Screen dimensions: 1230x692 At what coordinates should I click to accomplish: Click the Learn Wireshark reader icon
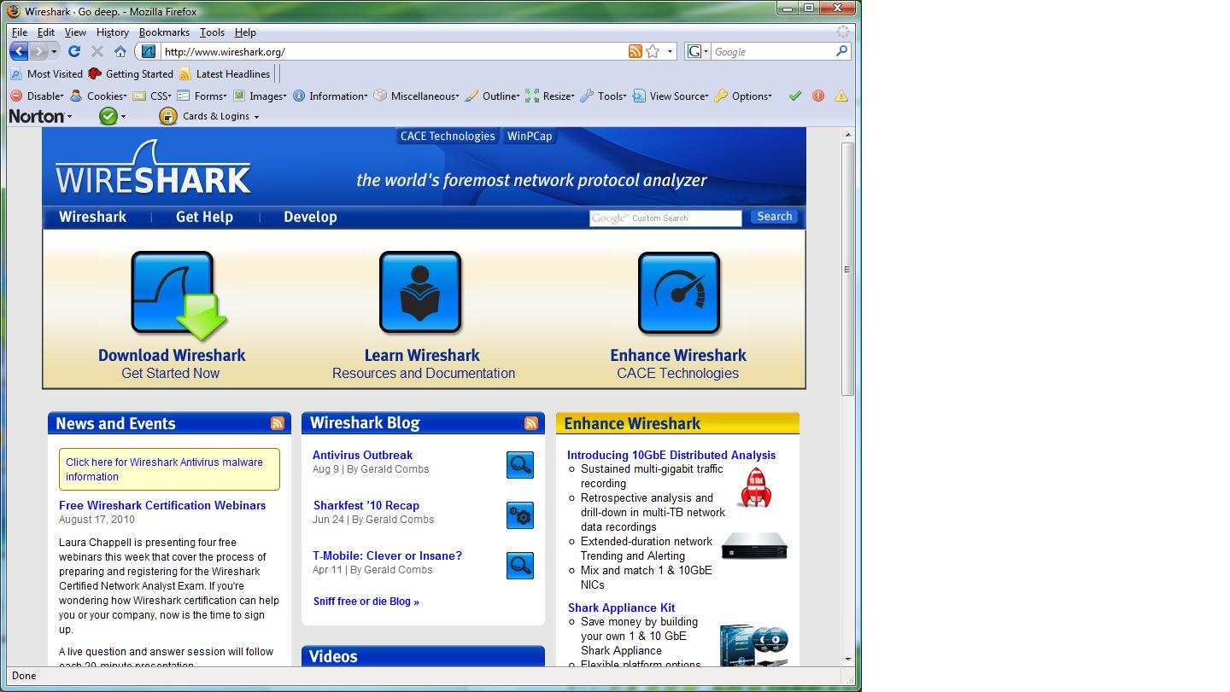point(420,293)
